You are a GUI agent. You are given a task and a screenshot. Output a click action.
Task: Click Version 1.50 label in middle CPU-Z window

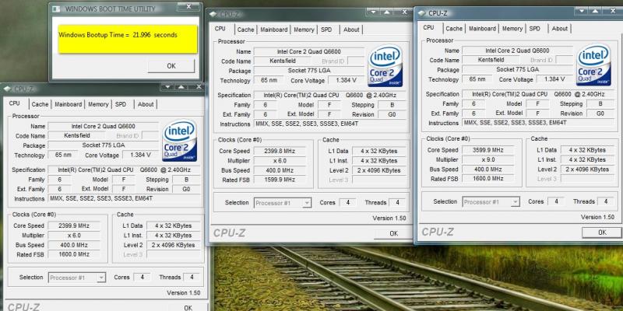pyautogui.click(x=389, y=218)
